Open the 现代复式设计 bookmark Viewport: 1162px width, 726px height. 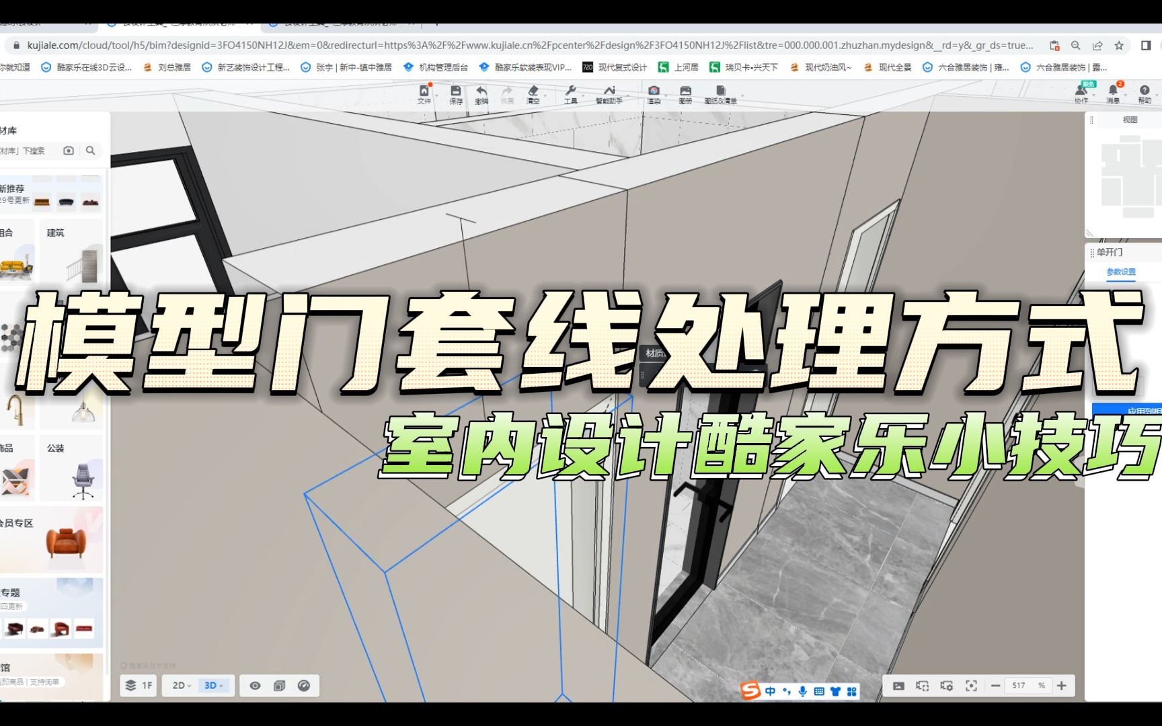(615, 67)
